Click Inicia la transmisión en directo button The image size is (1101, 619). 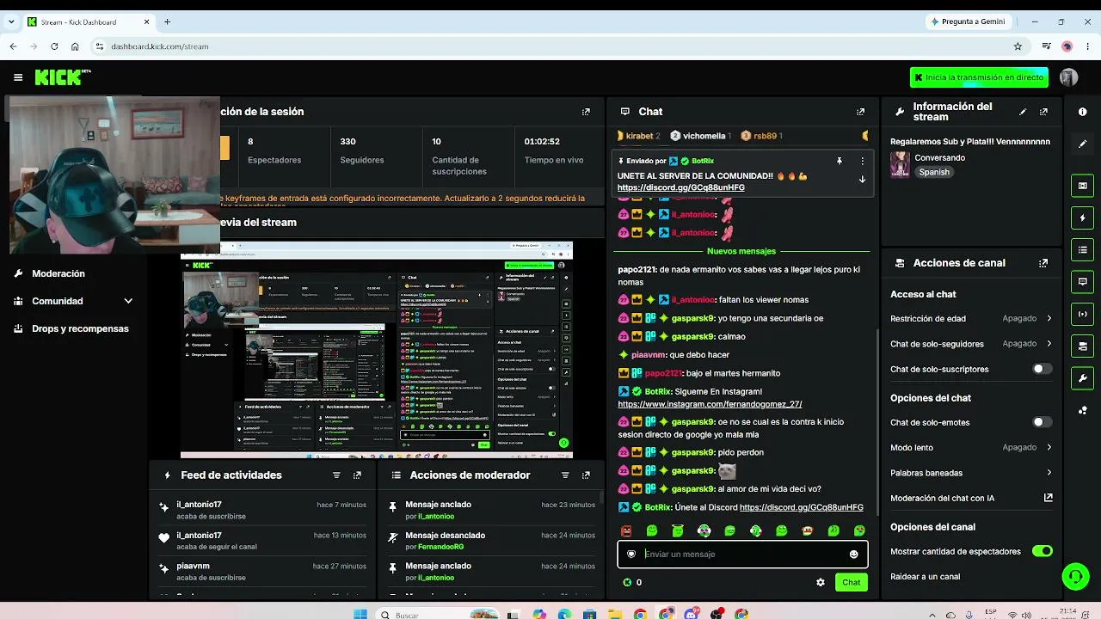[979, 77]
